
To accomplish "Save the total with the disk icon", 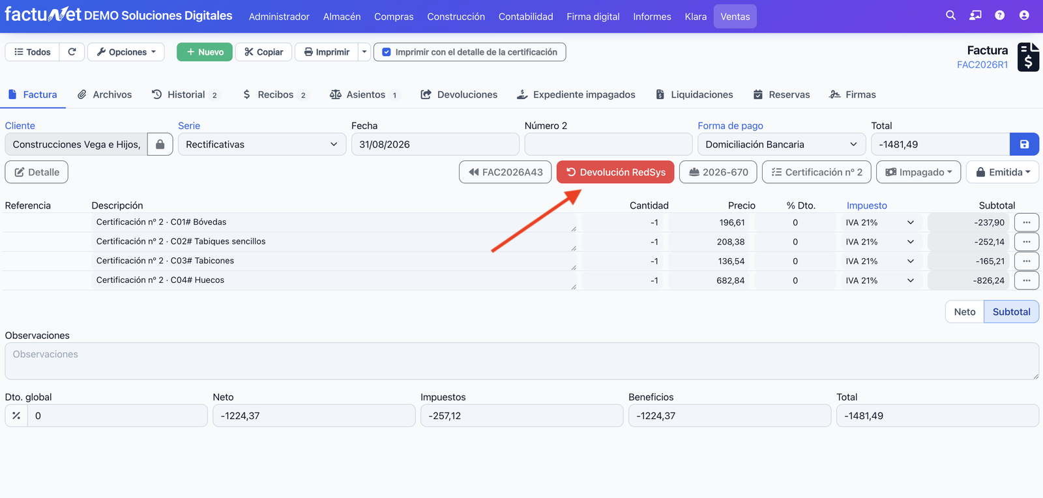I will coord(1024,144).
